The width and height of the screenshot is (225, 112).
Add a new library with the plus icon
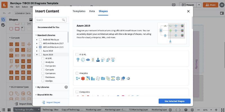(x=66, y=87)
